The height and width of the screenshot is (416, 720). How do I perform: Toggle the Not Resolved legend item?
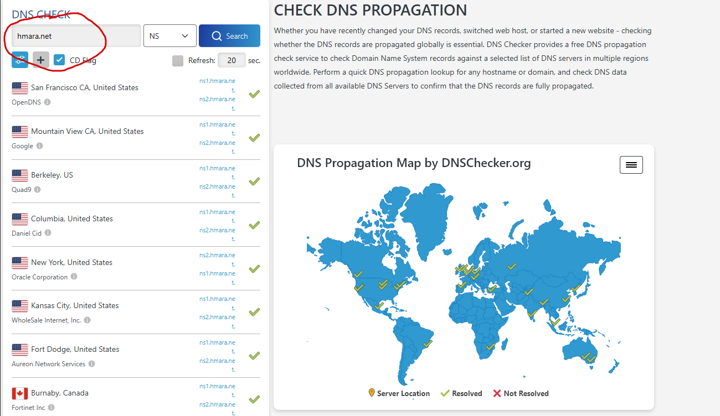coord(520,393)
